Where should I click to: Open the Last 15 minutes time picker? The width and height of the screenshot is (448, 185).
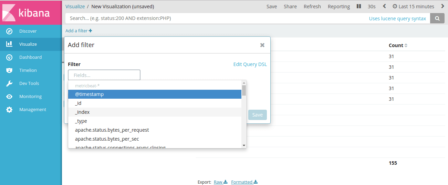[413, 7]
